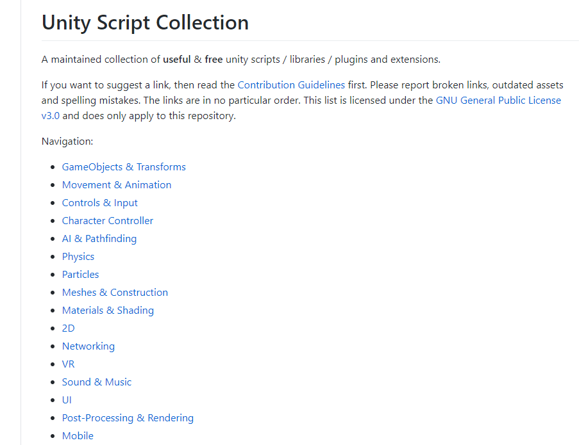Image resolution: width=586 pixels, height=445 pixels.
Task: Open the Mobile section link
Action: [x=78, y=435]
